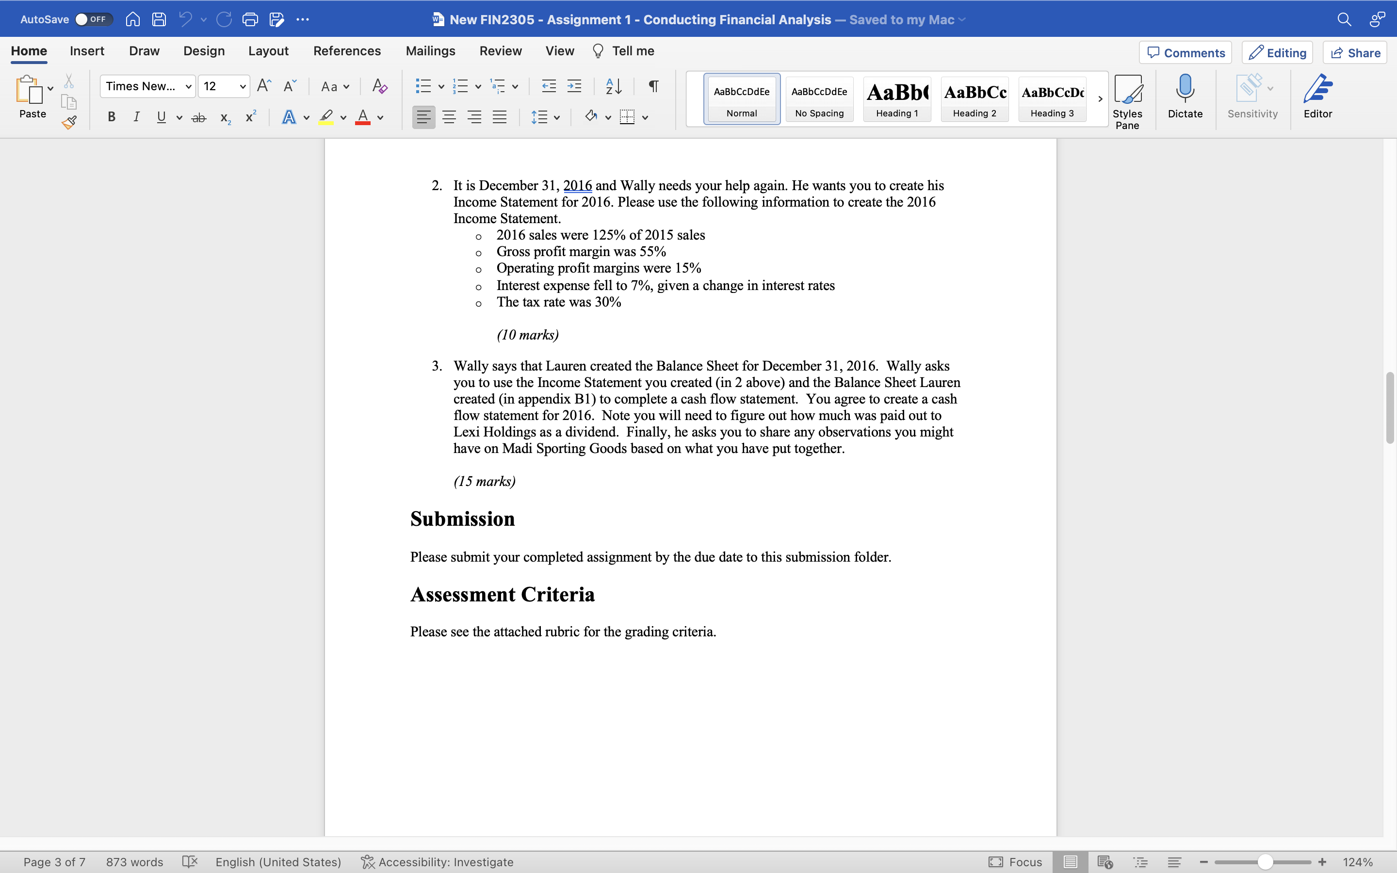Open the font size dropdown
The height and width of the screenshot is (873, 1397).
(243, 87)
